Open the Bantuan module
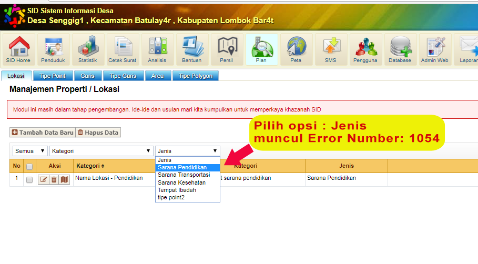The image size is (478, 264). click(192, 49)
